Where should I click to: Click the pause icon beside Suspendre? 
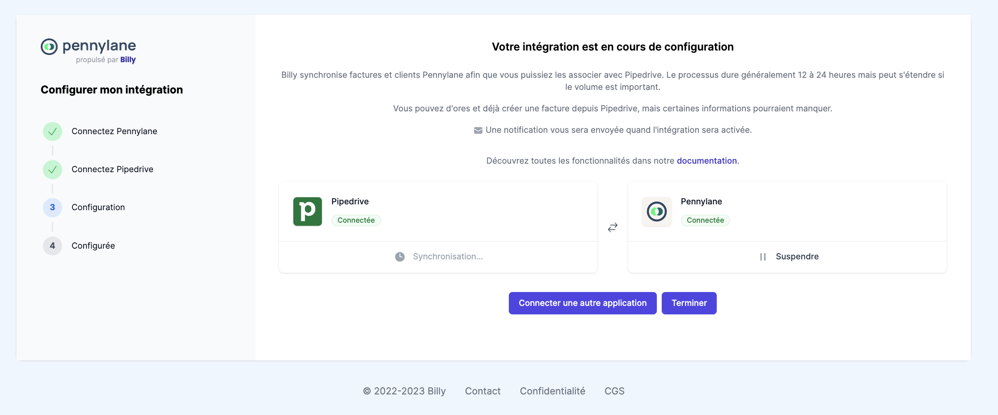[763, 257]
